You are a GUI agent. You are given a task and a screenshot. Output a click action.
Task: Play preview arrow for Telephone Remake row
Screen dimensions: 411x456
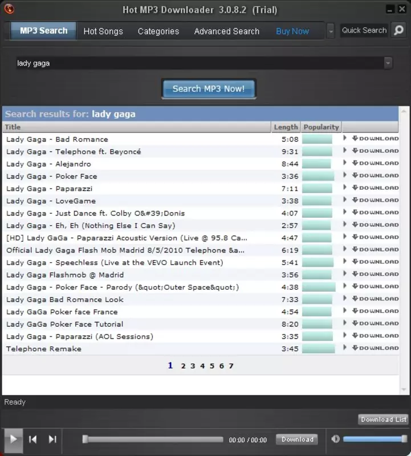coord(345,348)
